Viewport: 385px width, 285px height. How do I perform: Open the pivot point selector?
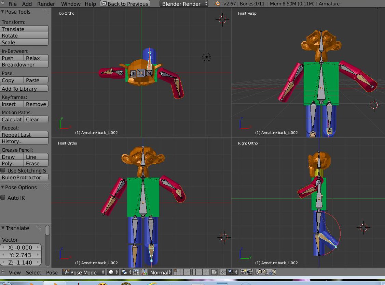point(127,272)
